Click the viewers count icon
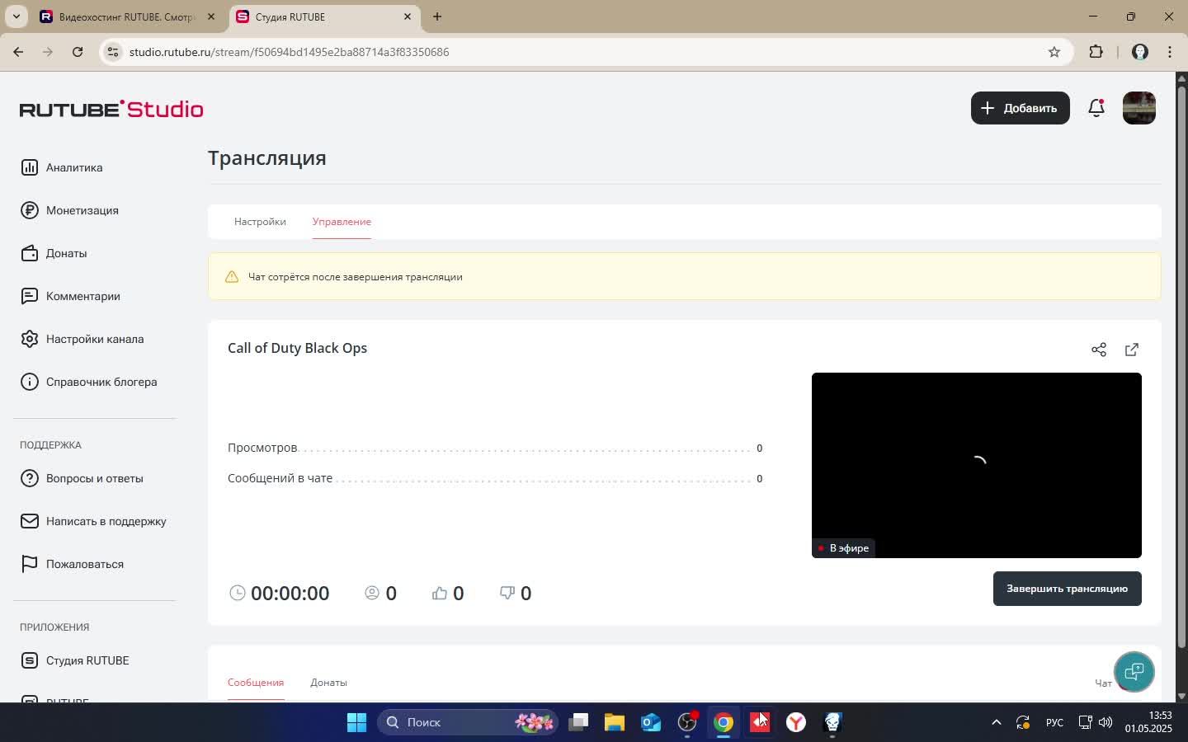The width and height of the screenshot is (1188, 742). (x=372, y=593)
